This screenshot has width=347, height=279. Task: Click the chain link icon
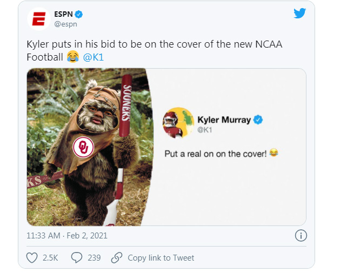tap(116, 257)
